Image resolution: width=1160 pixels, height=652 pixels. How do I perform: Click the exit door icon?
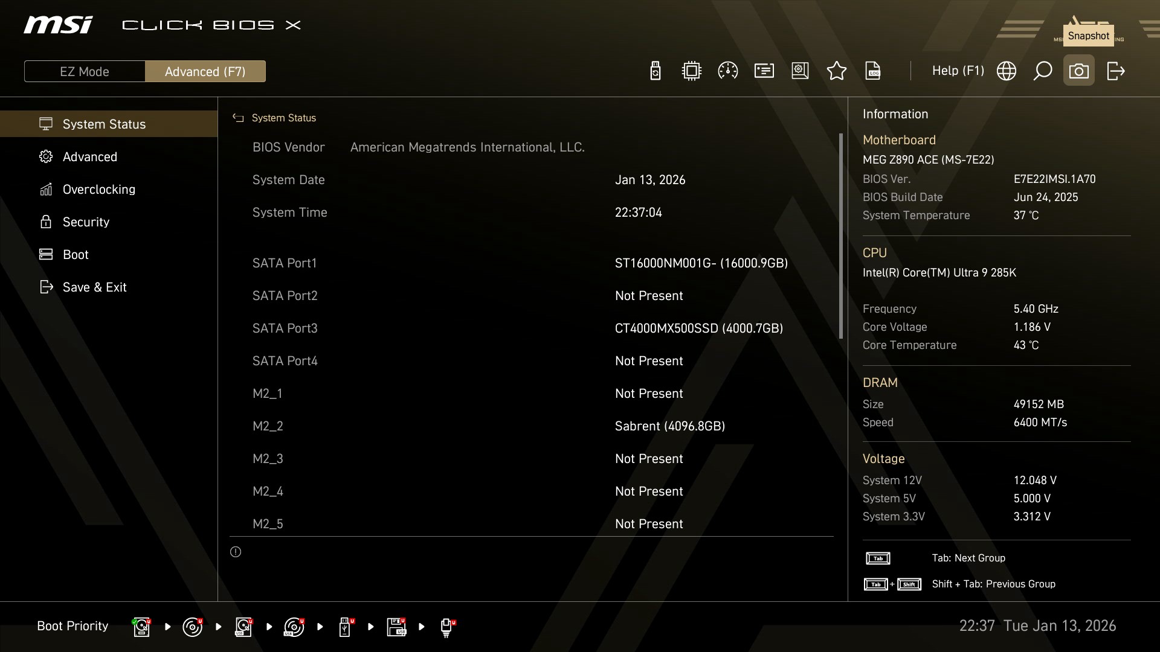pos(1115,71)
